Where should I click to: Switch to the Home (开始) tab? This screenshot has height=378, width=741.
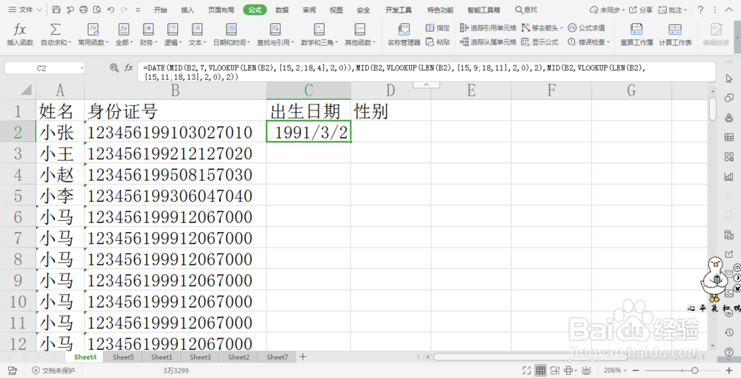160,10
